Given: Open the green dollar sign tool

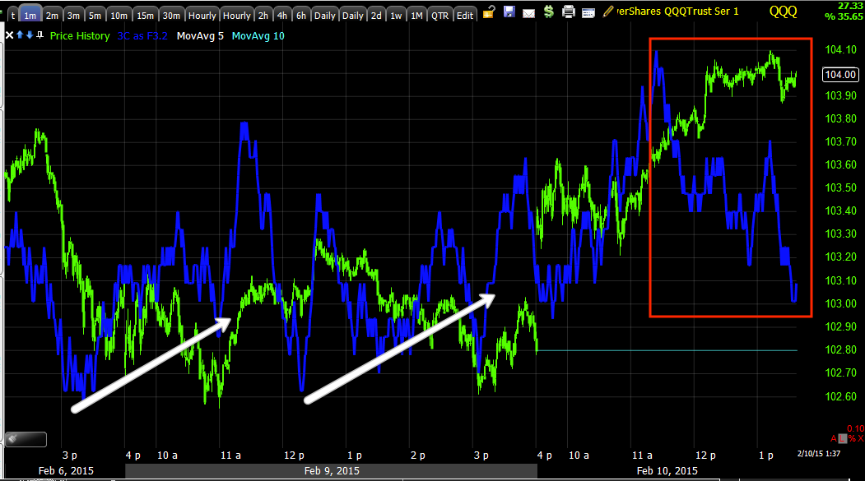Looking at the screenshot, I should 548,12.
